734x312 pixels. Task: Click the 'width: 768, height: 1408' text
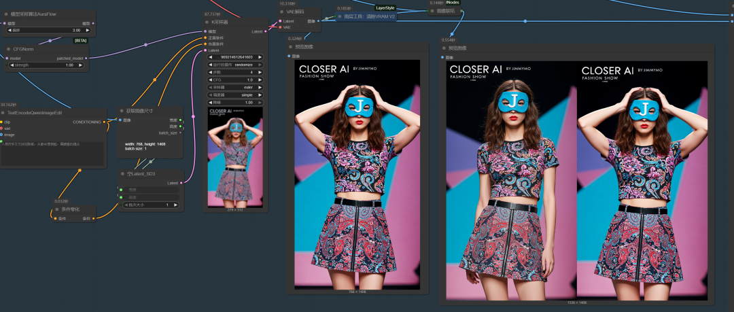(147, 144)
